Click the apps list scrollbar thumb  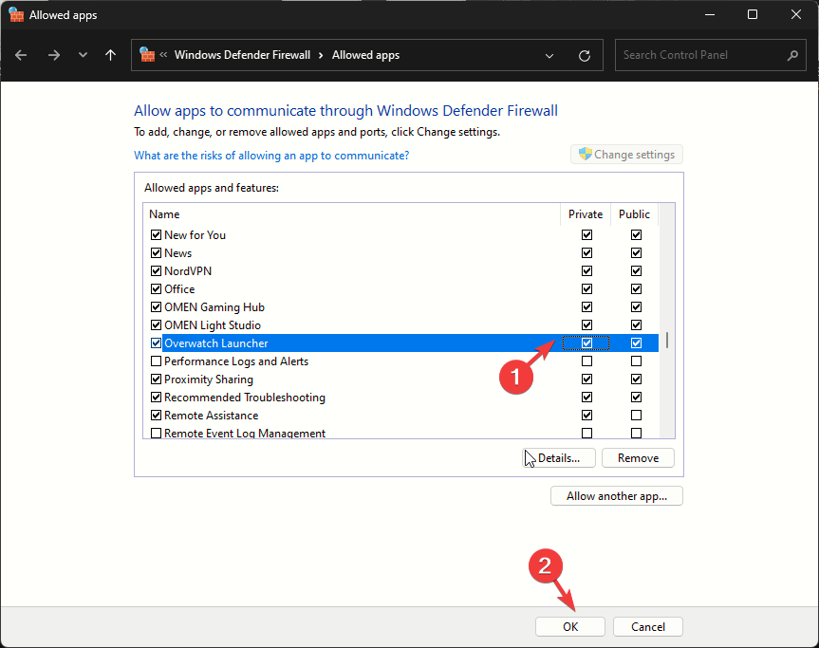pyautogui.click(x=667, y=341)
